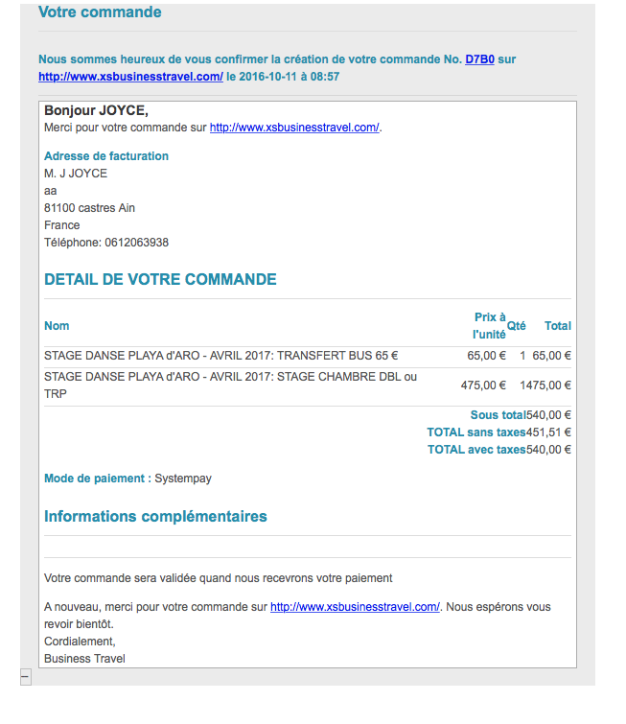Follow xsbusinesstravel link after 'Merci pour votre commande'
Image resolution: width=626 pixels, height=724 pixels.
294,128
